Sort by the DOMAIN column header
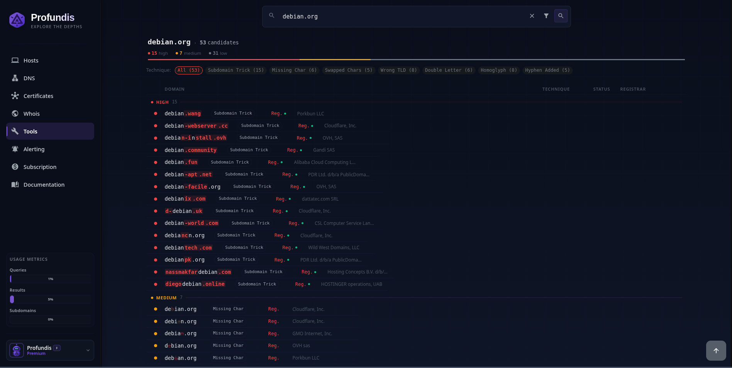This screenshot has width=732, height=368. pos(175,89)
